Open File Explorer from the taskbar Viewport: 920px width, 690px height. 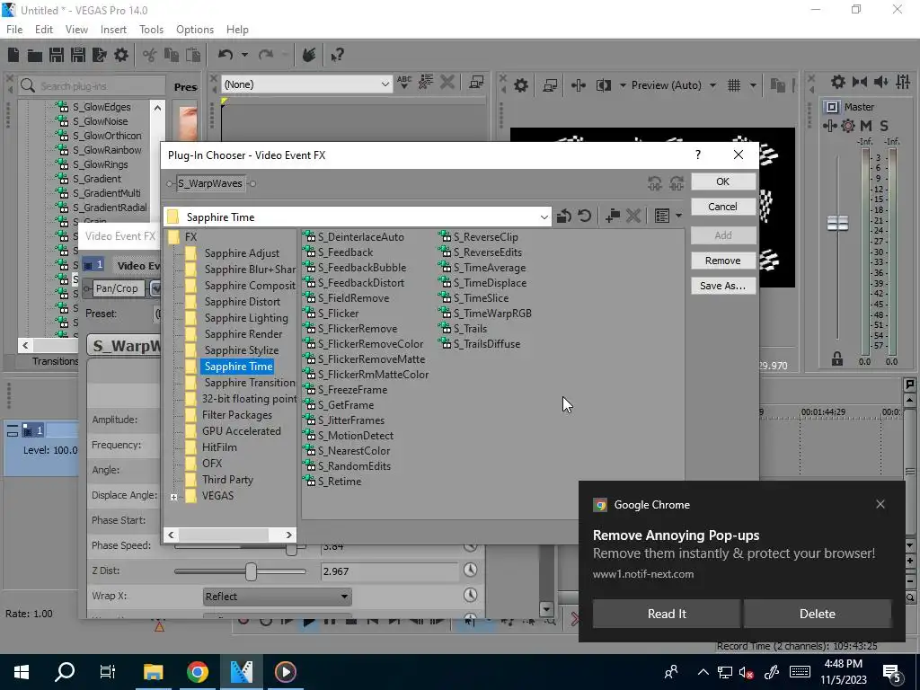153,672
